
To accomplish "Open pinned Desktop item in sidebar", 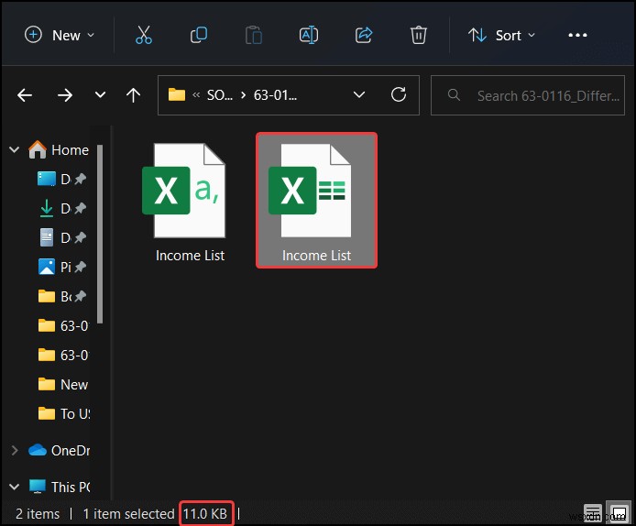I will [61, 179].
